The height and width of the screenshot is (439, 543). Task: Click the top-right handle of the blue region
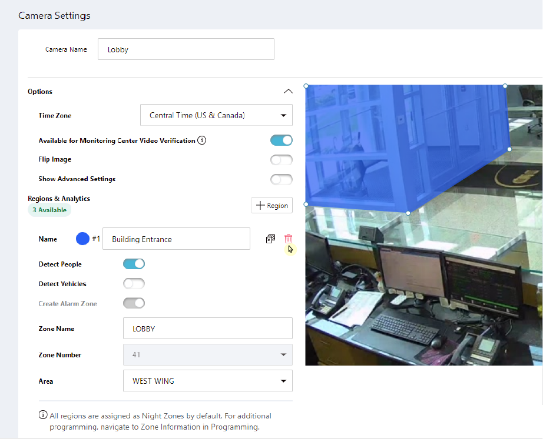[x=505, y=86]
